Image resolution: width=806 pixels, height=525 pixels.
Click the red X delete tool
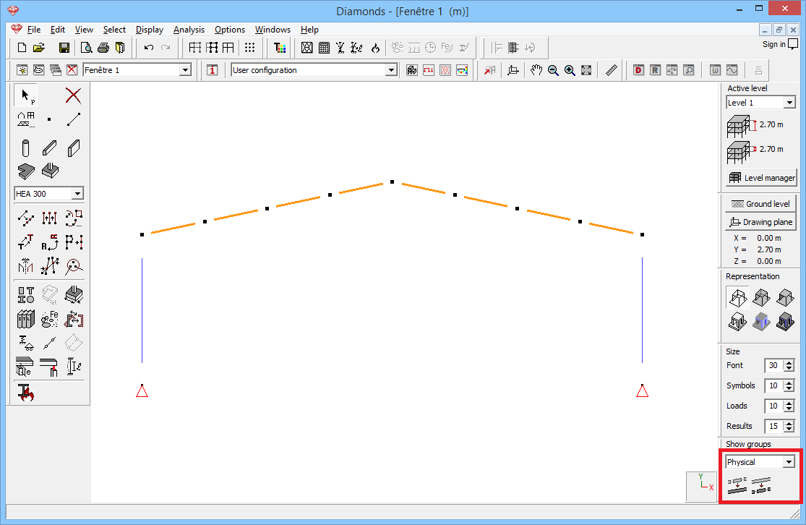[x=73, y=95]
